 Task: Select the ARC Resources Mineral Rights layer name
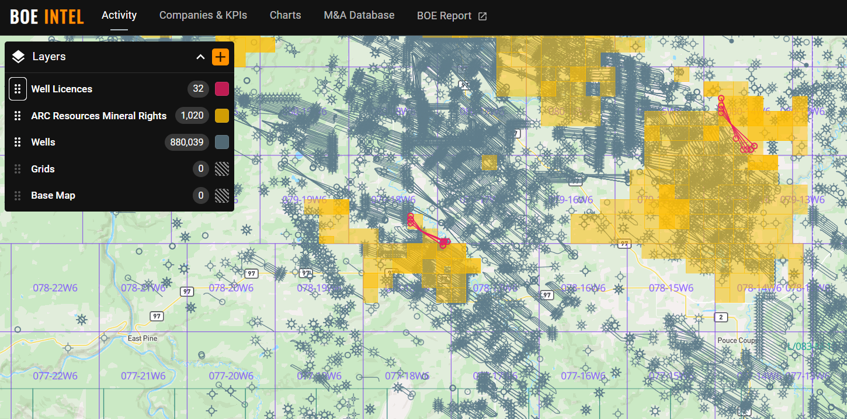(x=99, y=116)
